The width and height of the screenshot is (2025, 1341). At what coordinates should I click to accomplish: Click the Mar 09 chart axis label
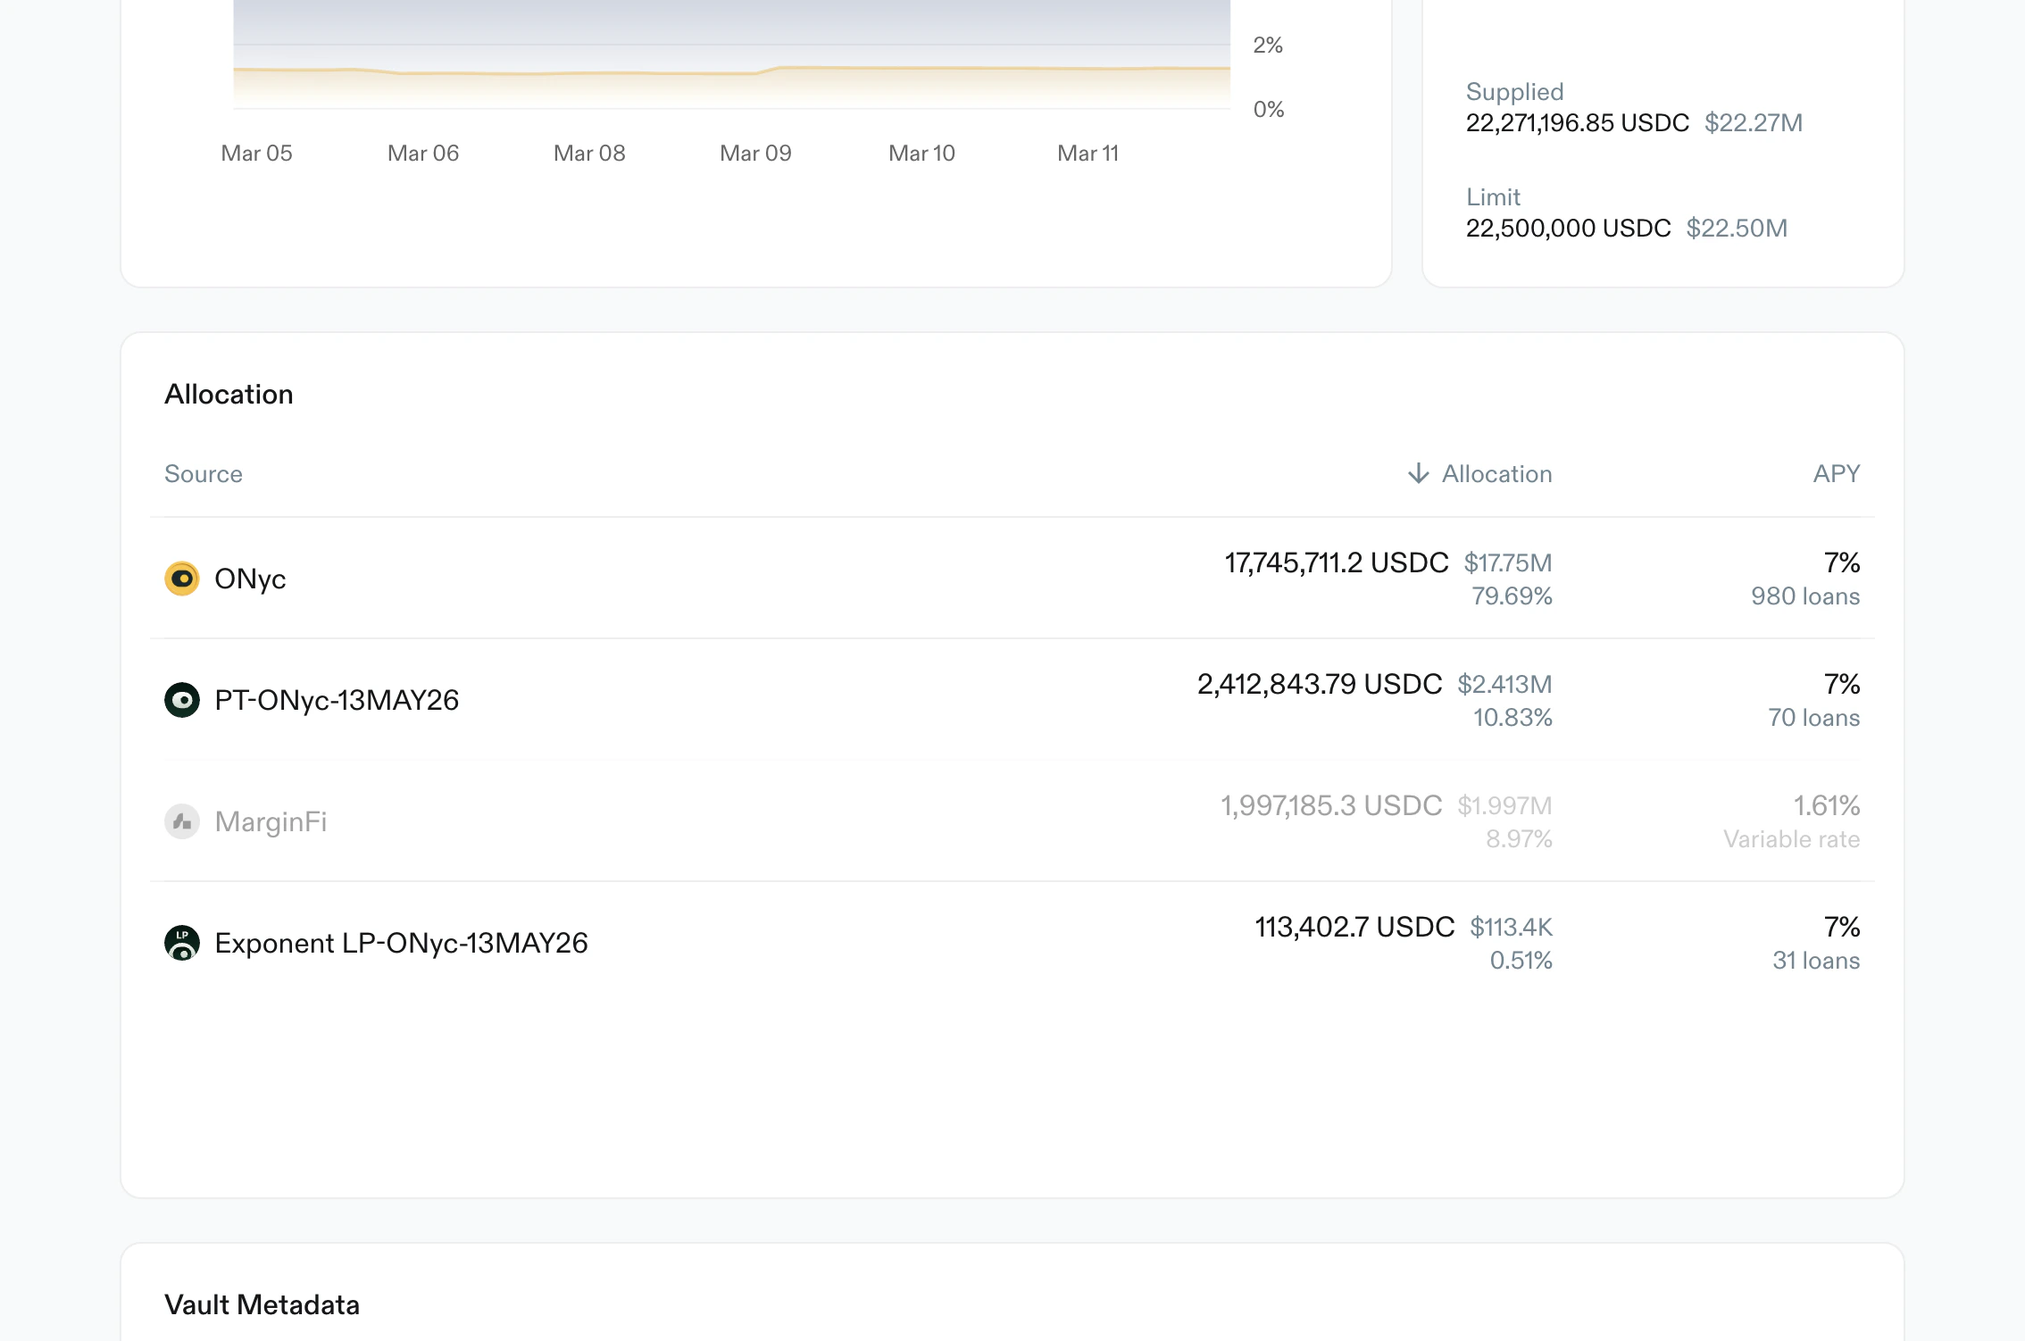(x=755, y=154)
